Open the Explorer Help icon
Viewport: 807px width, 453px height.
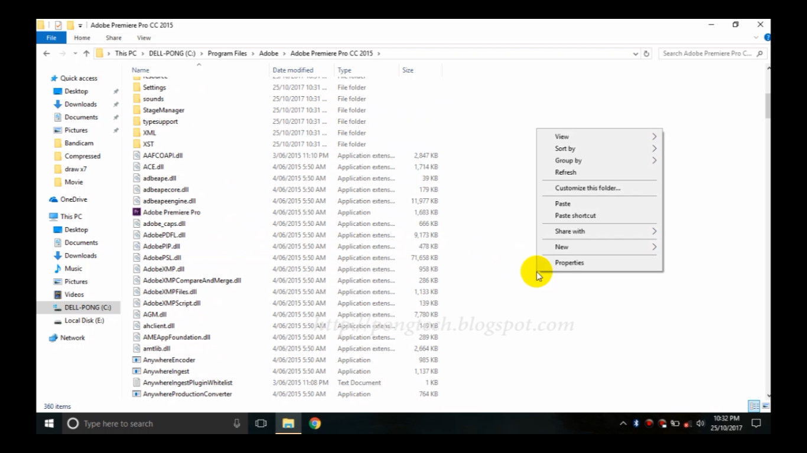point(767,38)
